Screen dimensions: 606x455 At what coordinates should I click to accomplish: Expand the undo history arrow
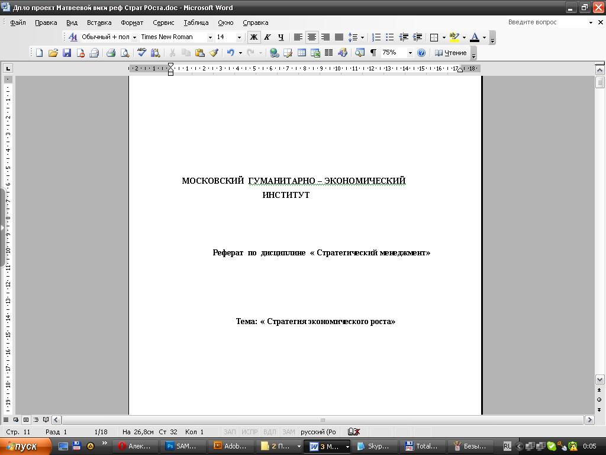click(240, 53)
